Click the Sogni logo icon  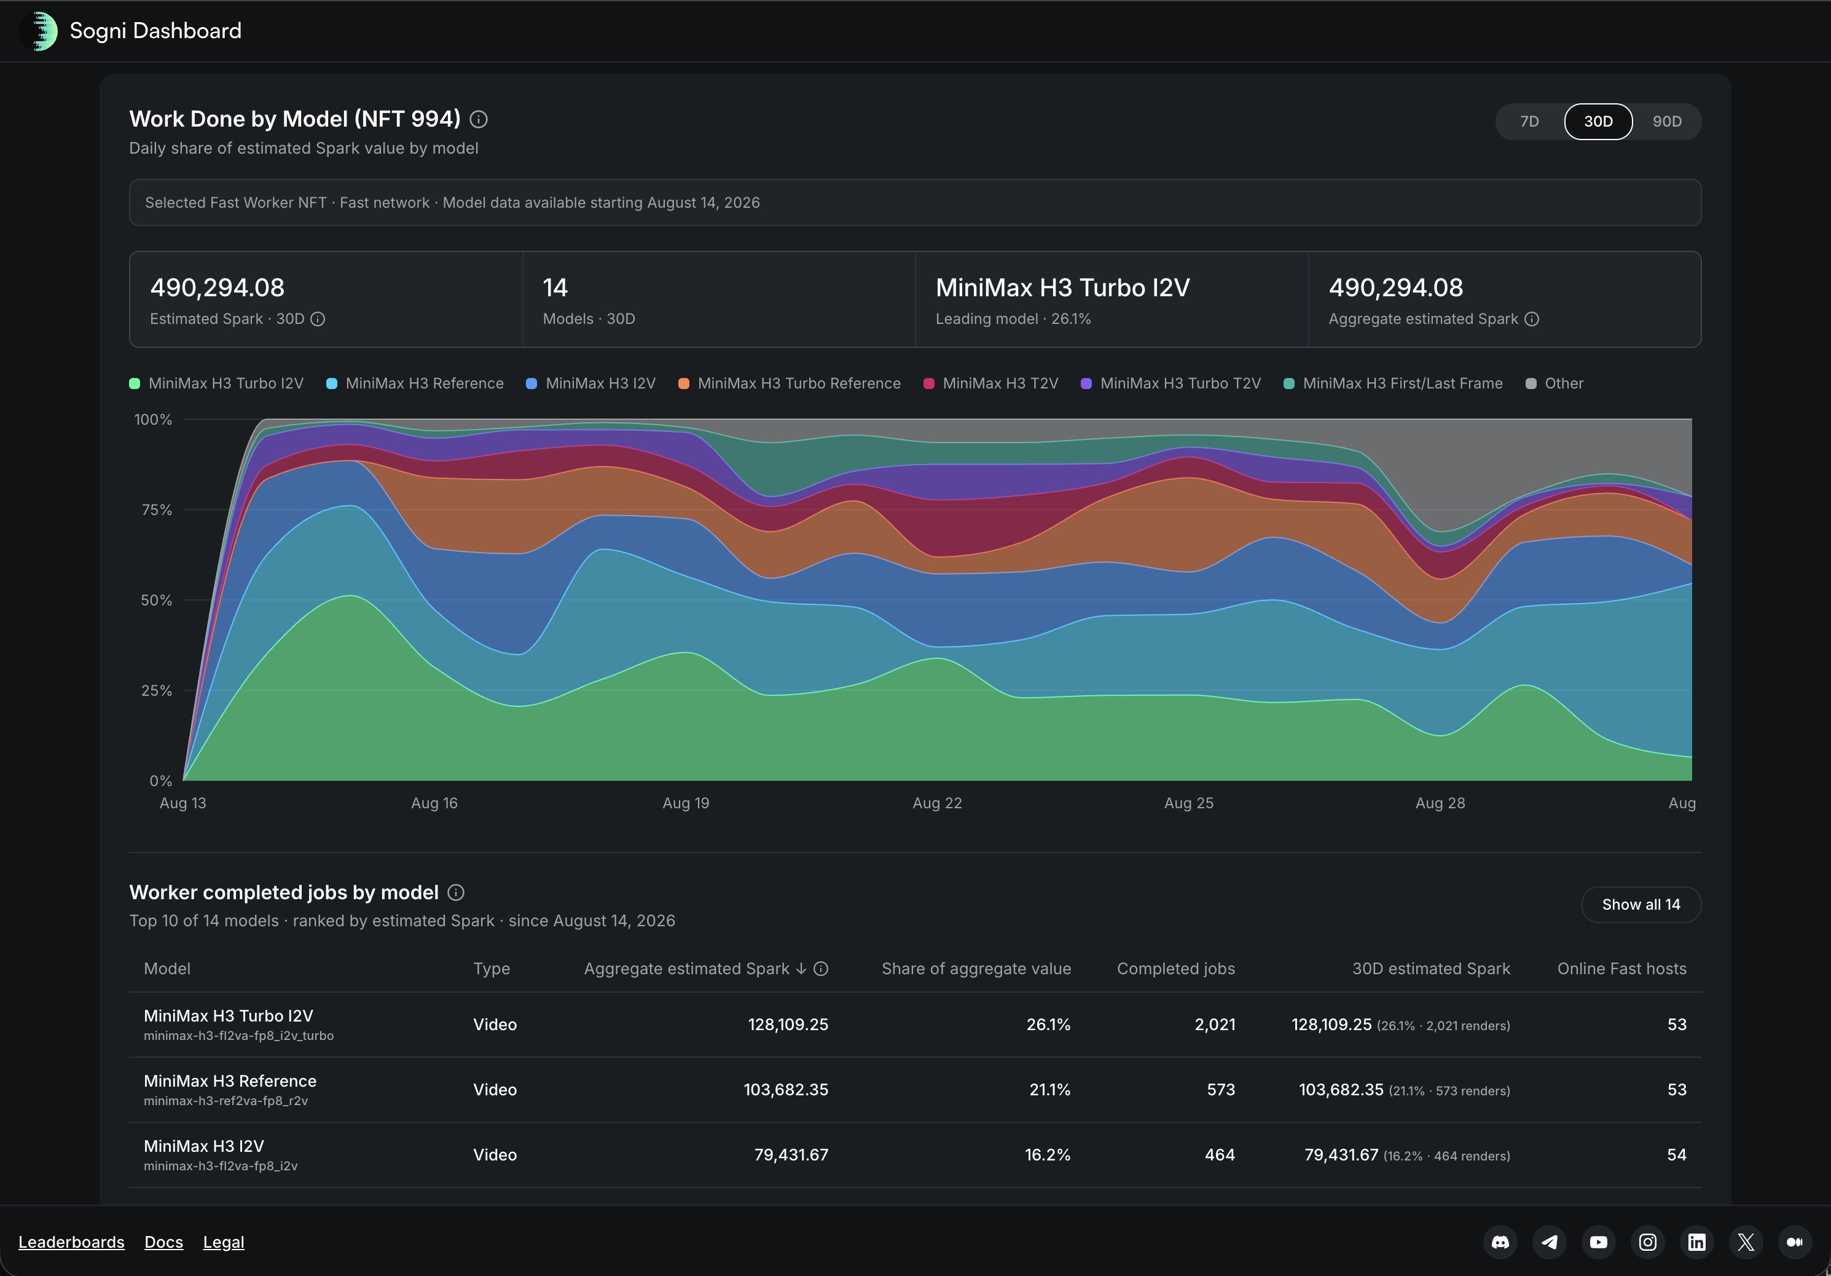pos(39,31)
